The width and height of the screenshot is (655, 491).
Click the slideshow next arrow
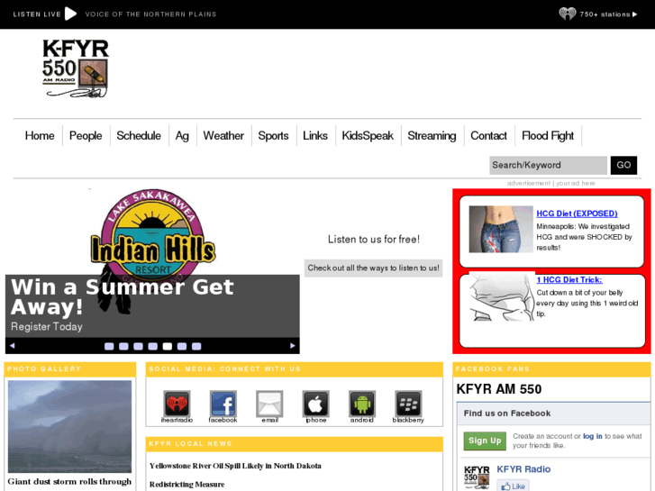point(293,346)
